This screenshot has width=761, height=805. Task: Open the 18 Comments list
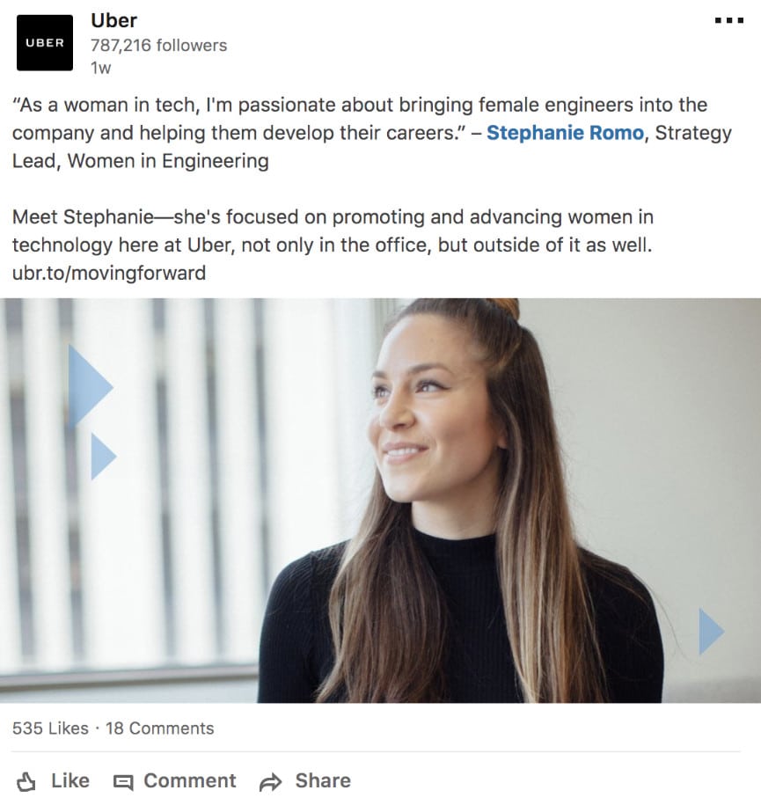157,728
